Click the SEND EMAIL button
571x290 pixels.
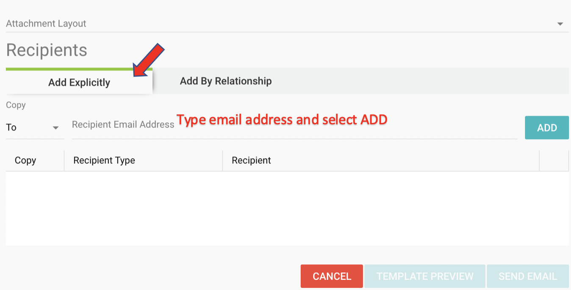527,276
